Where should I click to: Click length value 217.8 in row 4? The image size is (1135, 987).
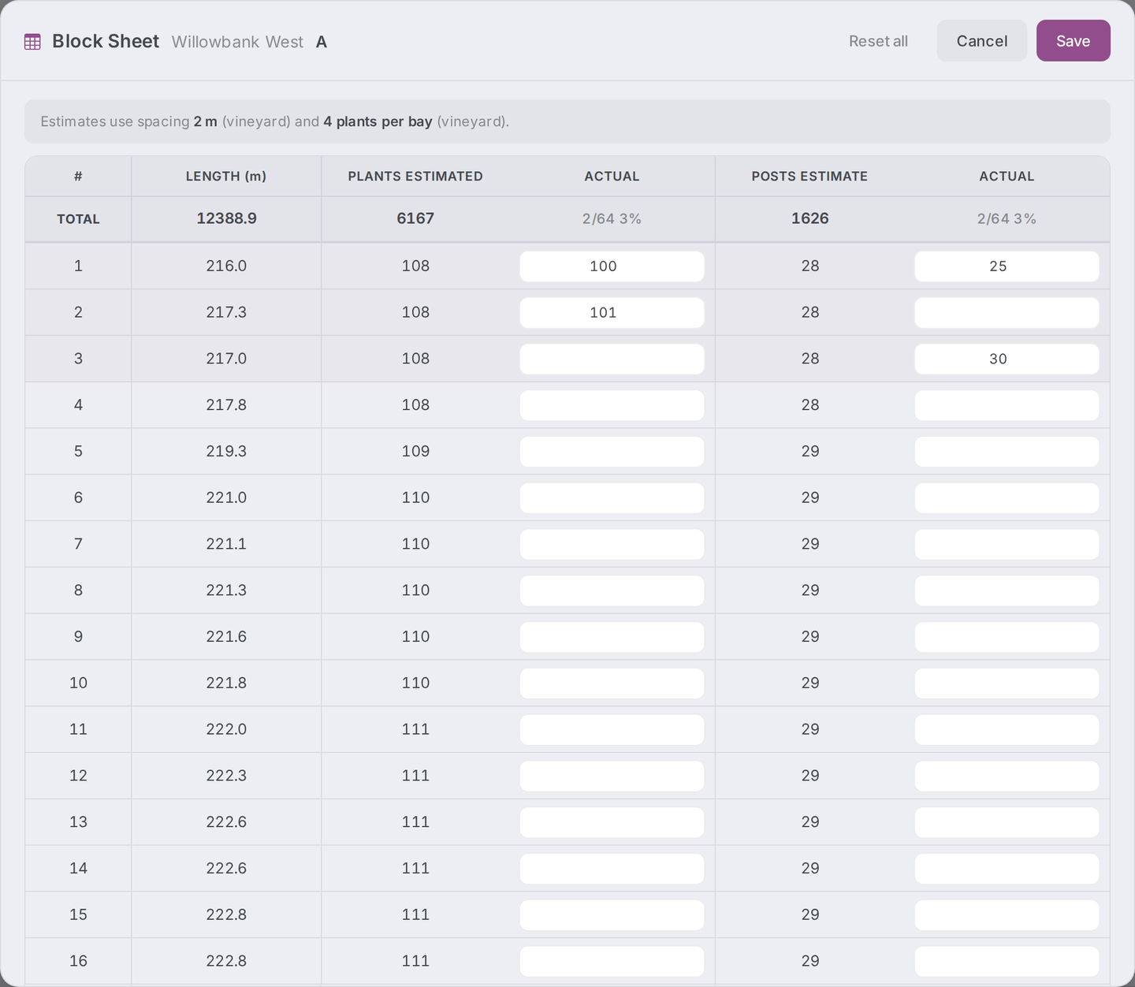(226, 405)
